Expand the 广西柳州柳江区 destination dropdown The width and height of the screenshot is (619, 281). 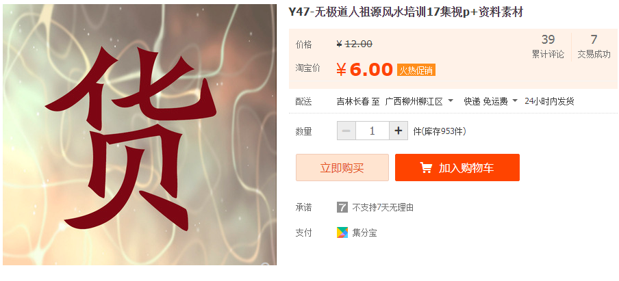[420, 102]
